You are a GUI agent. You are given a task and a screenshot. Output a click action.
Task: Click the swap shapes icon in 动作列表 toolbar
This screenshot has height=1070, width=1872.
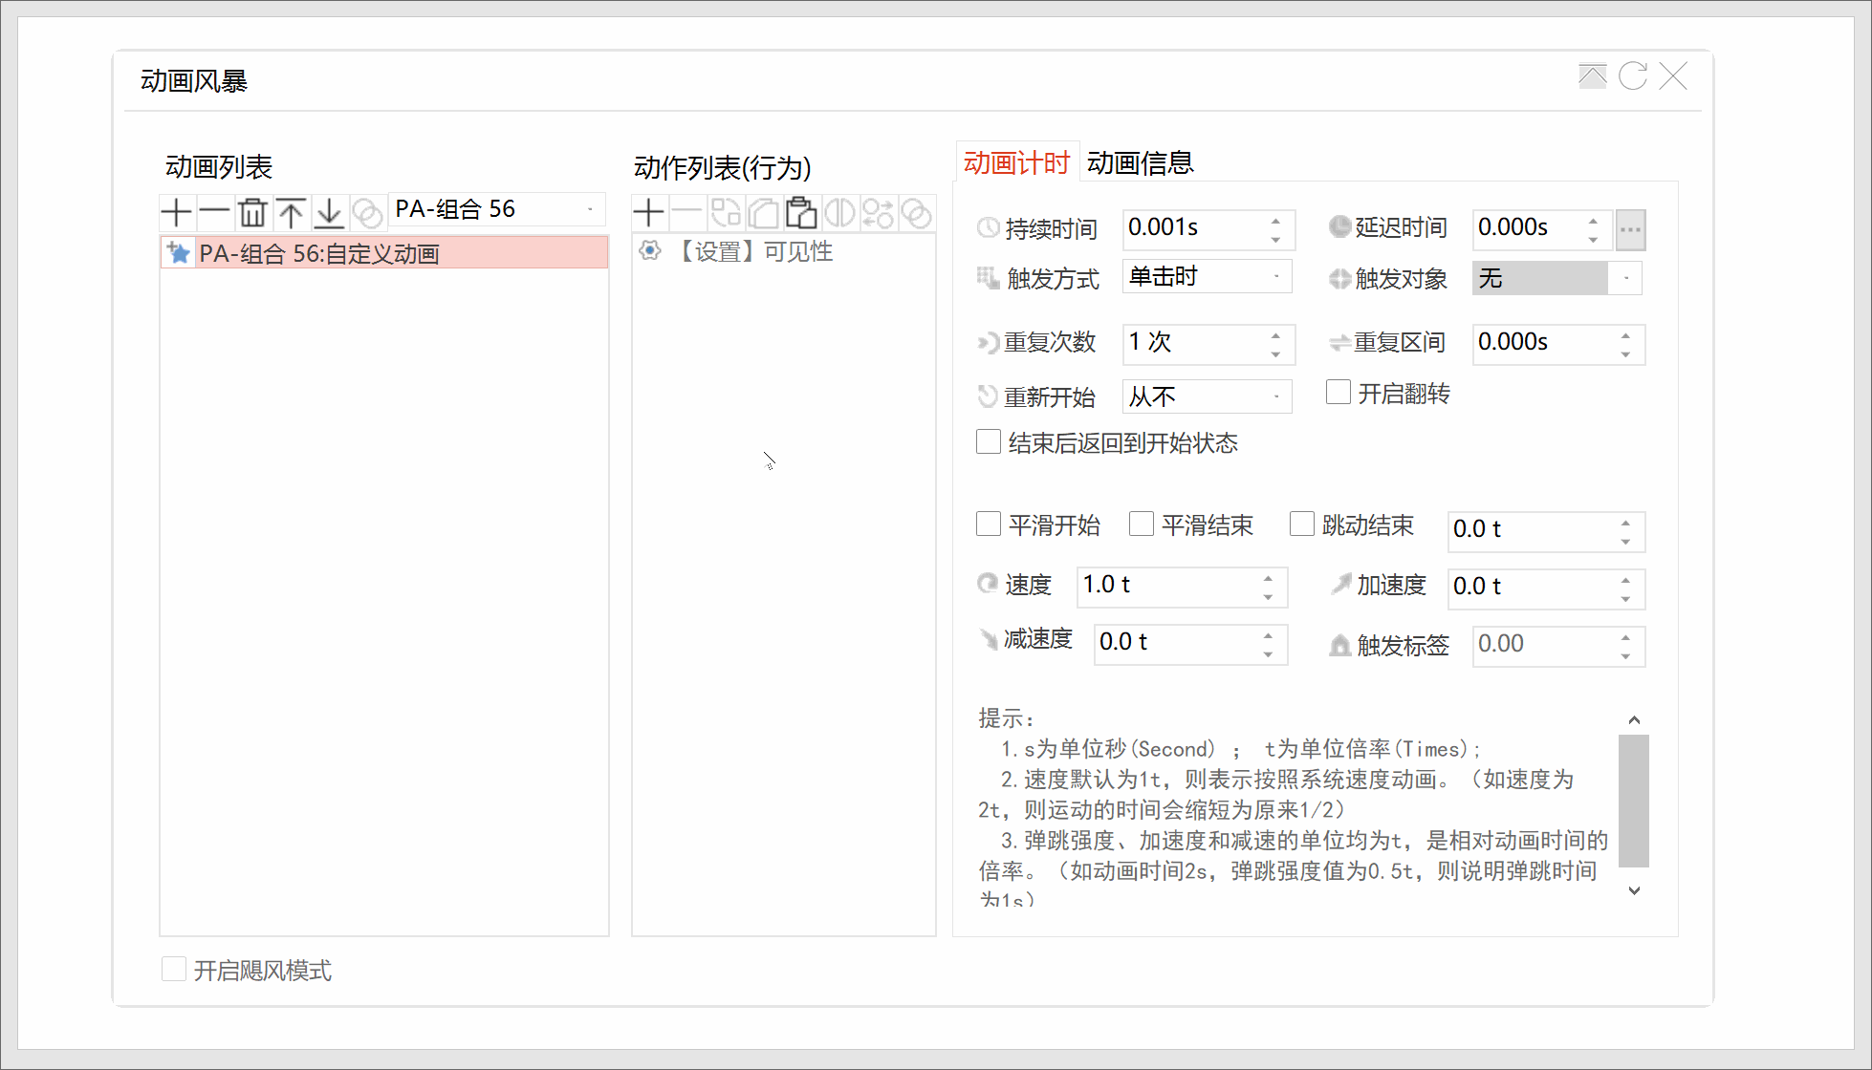click(879, 212)
